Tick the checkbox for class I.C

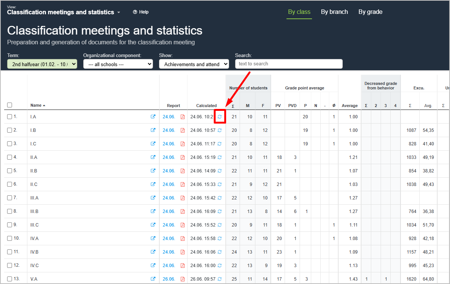tap(10, 144)
